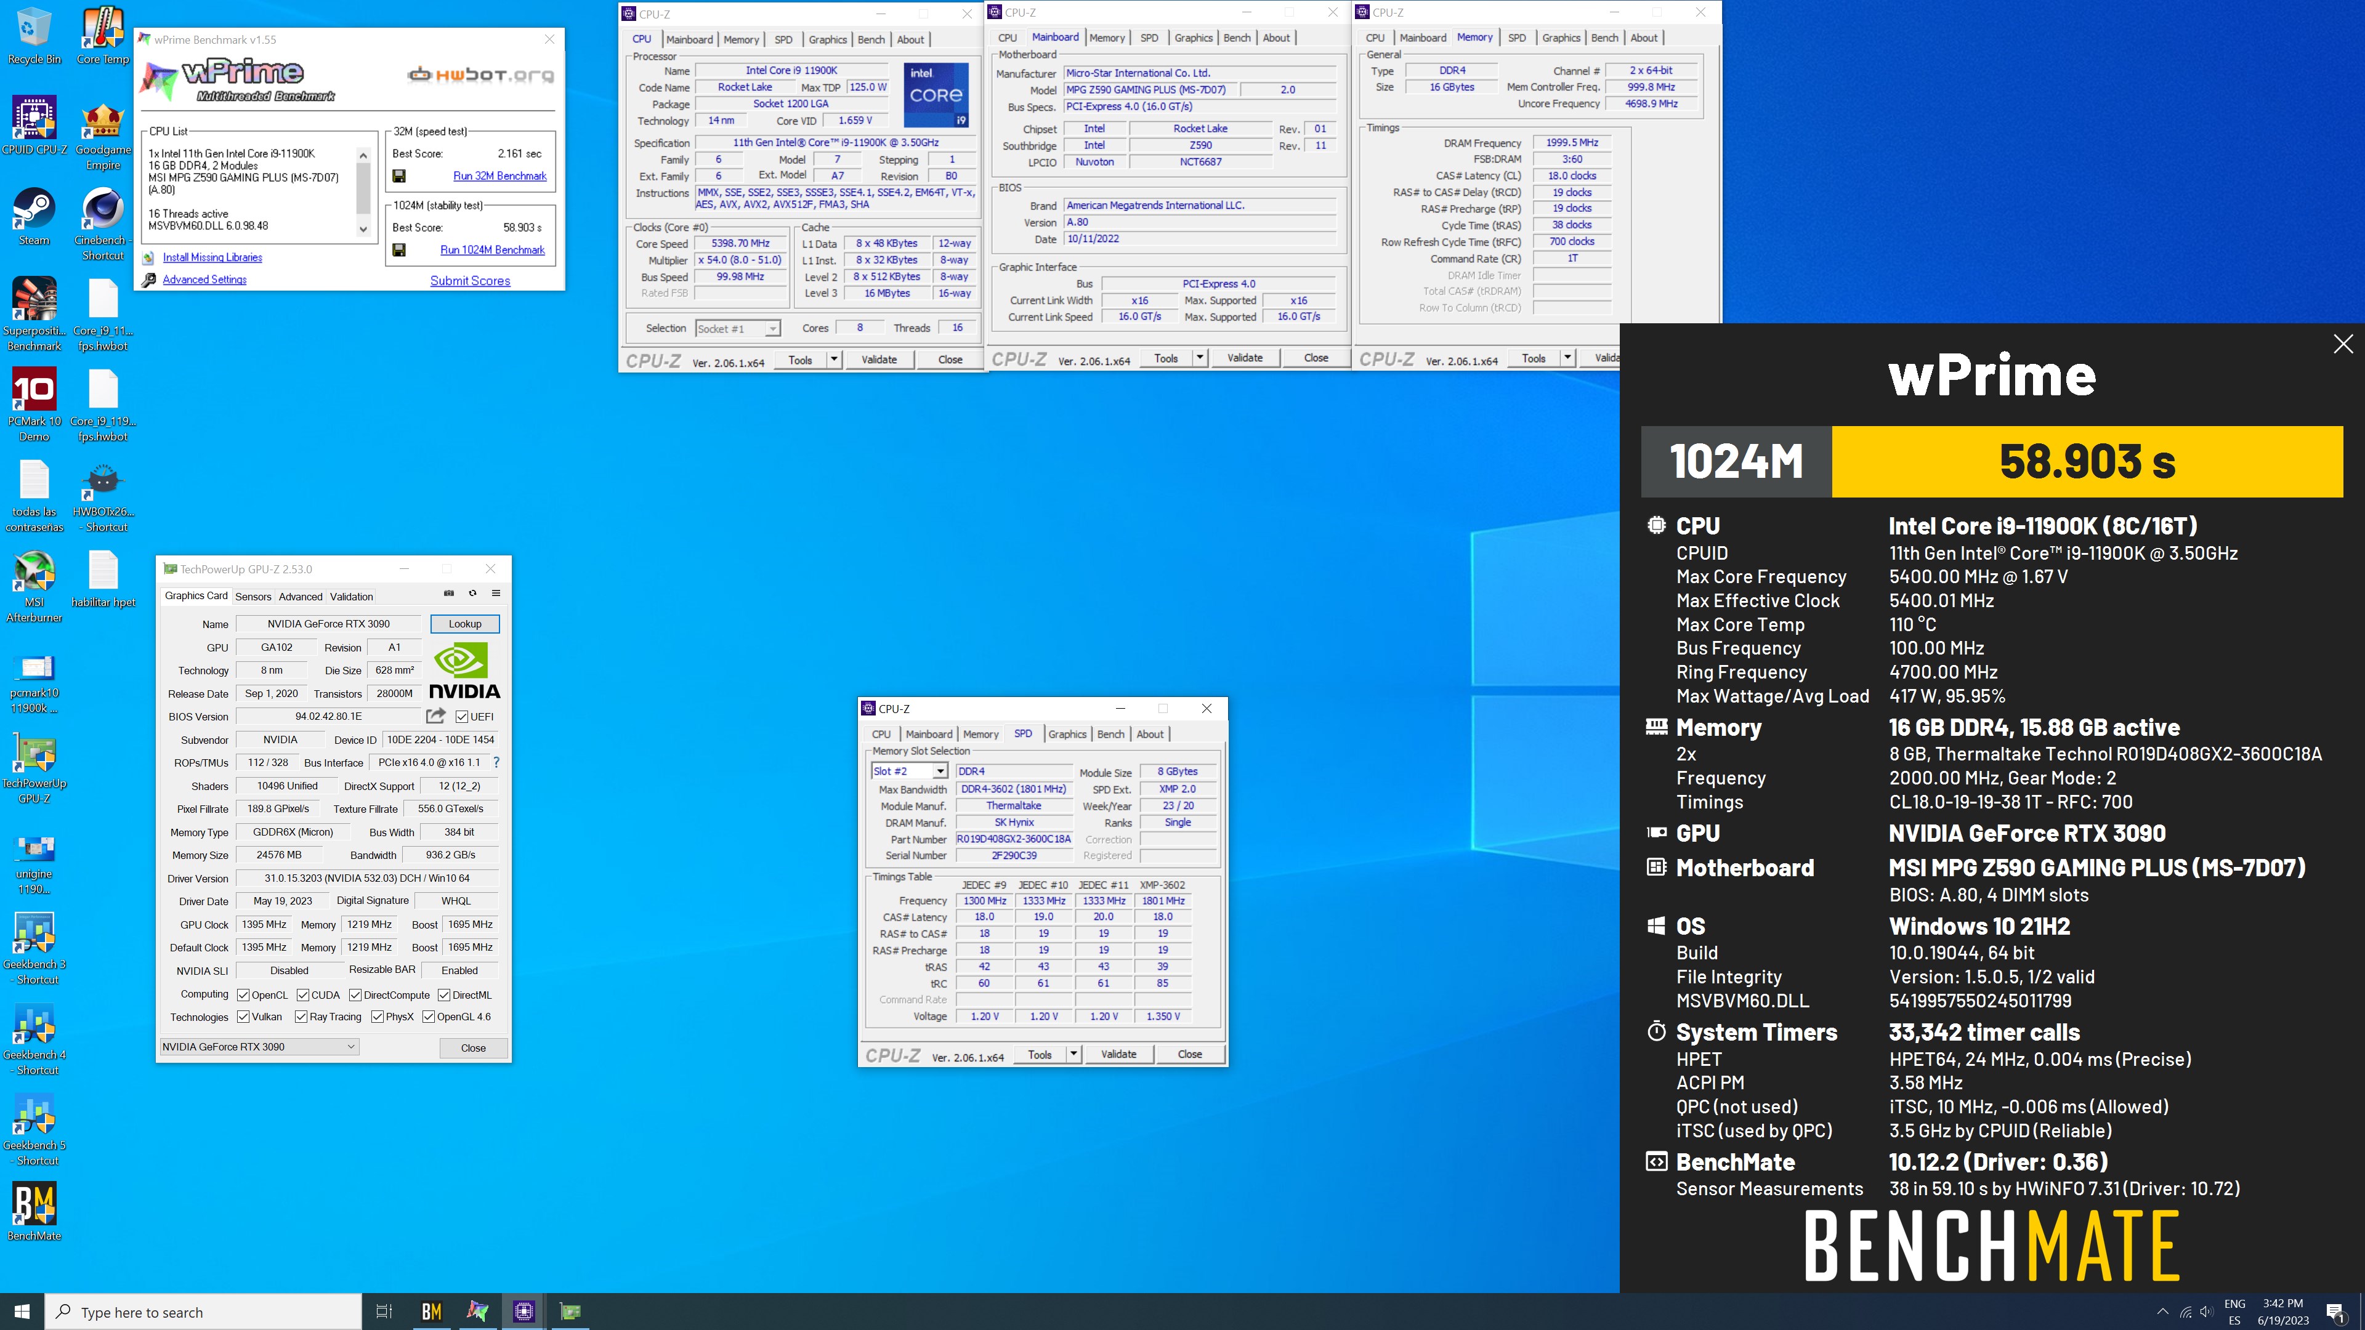Launch CPUID CPU-Z desktop shortcut
Viewport: 2365px width, 1330px height.
coord(34,126)
